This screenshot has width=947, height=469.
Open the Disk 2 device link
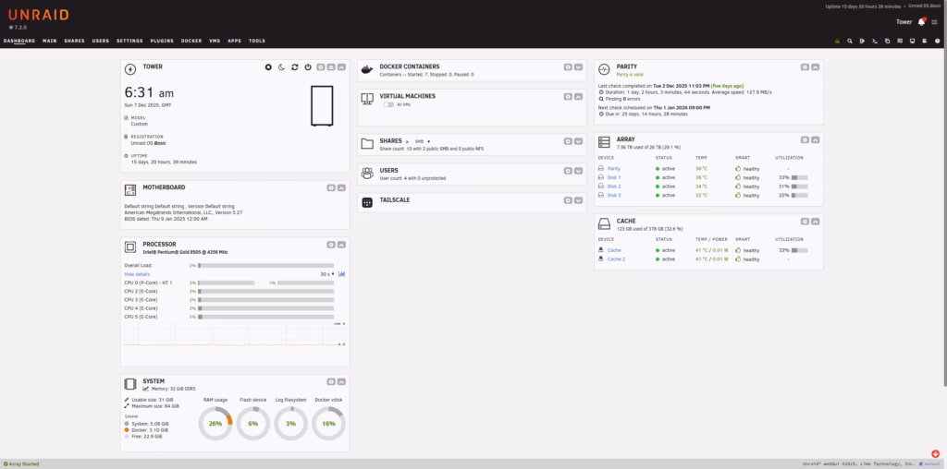coord(614,186)
